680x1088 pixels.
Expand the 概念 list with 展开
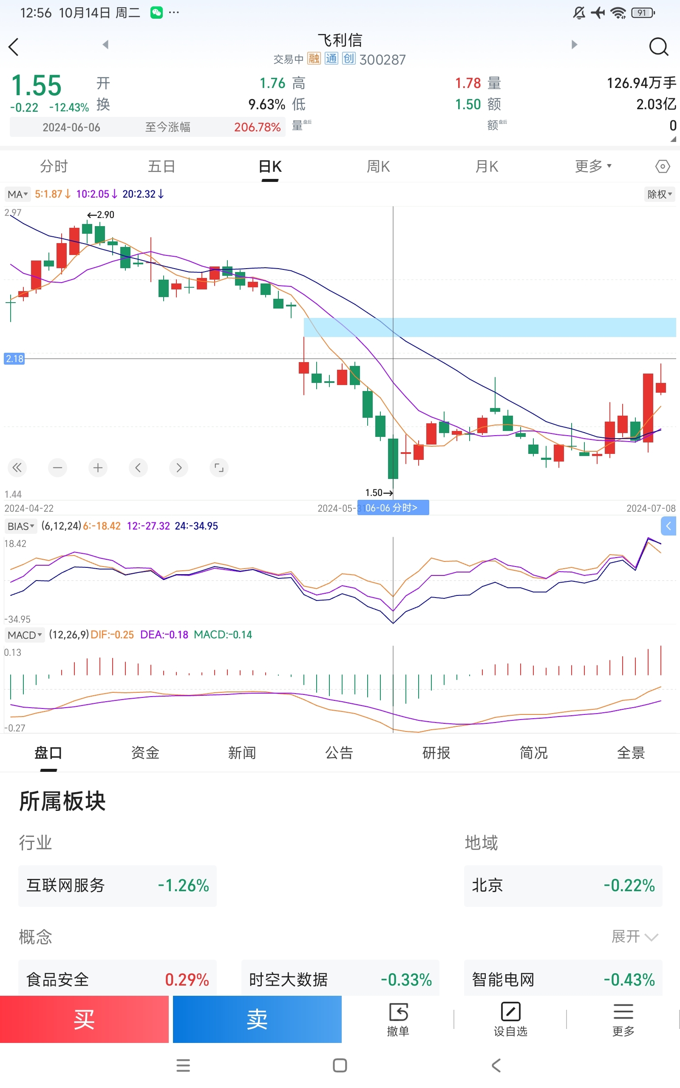[x=634, y=937]
